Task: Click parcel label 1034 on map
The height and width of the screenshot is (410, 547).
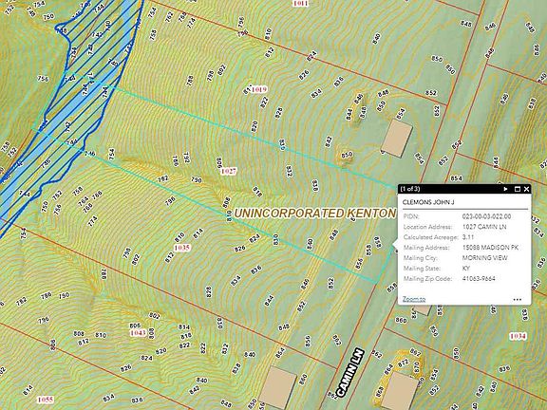Action: 518,336
